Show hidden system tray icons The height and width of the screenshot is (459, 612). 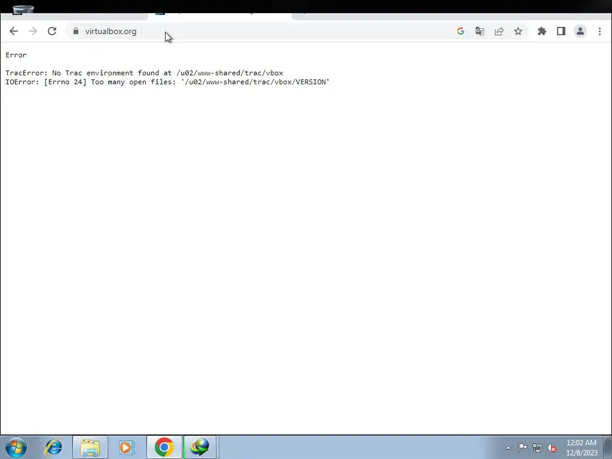coord(508,448)
